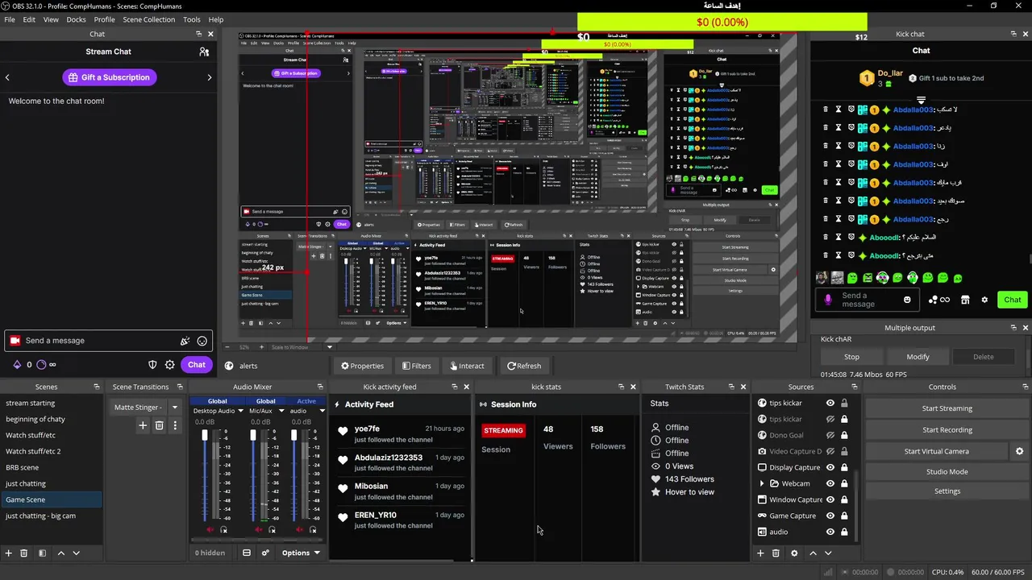Unlock the Game Capture source

click(844, 516)
